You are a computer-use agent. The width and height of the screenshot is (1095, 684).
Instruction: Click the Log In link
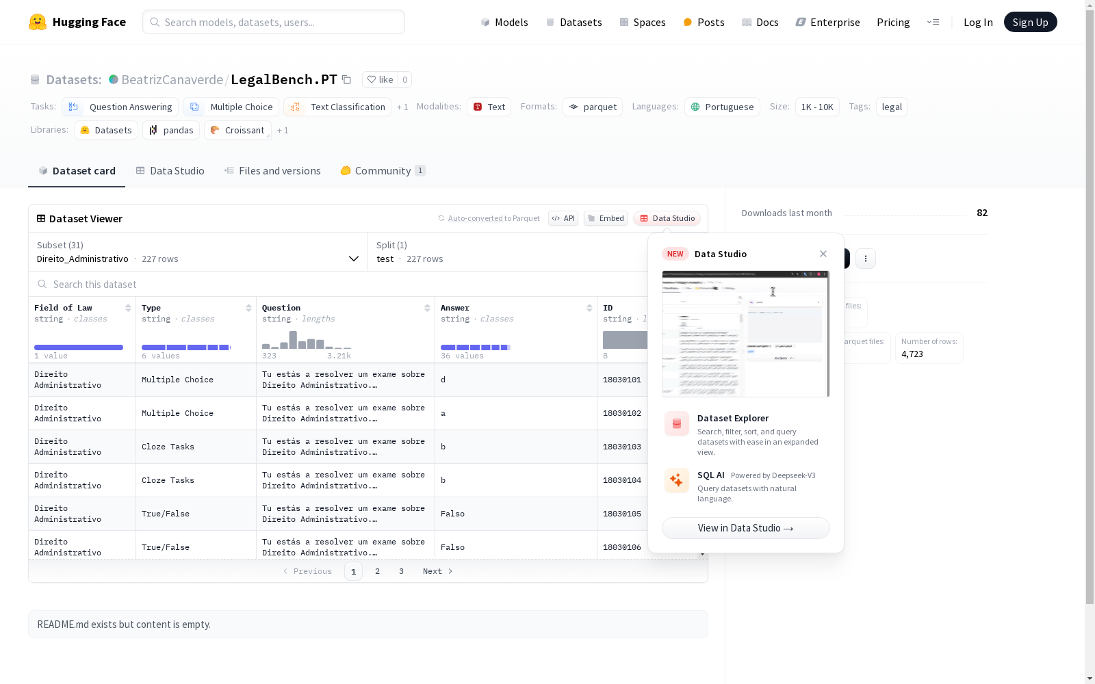(x=978, y=22)
